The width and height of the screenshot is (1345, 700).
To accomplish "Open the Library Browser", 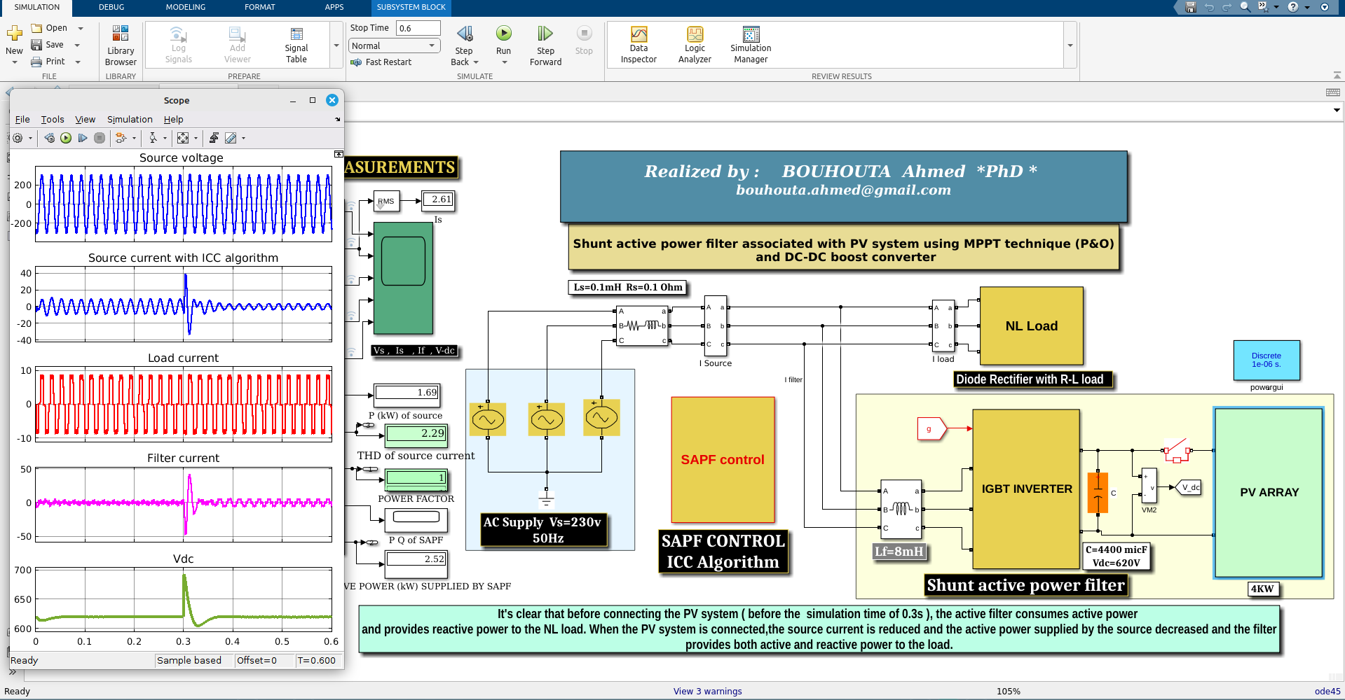I will click(x=121, y=46).
